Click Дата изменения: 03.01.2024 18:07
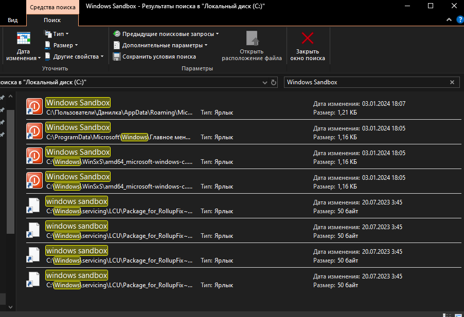 (359, 104)
